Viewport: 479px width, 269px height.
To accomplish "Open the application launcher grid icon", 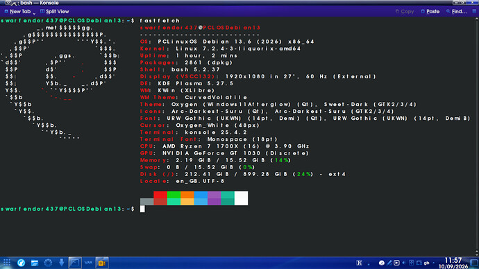I will coord(7,263).
